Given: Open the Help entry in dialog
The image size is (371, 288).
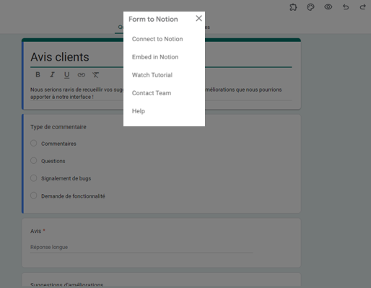Looking at the screenshot, I should point(139,111).
